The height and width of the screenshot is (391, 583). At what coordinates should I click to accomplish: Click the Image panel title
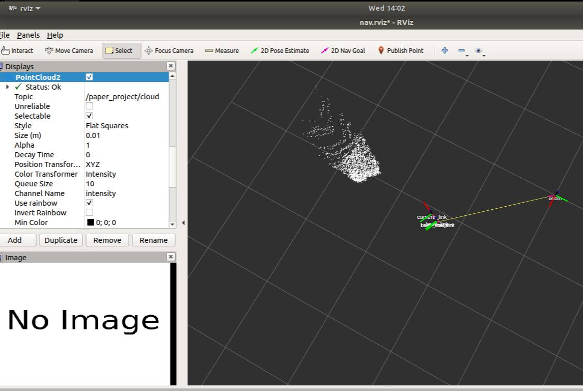[16, 258]
